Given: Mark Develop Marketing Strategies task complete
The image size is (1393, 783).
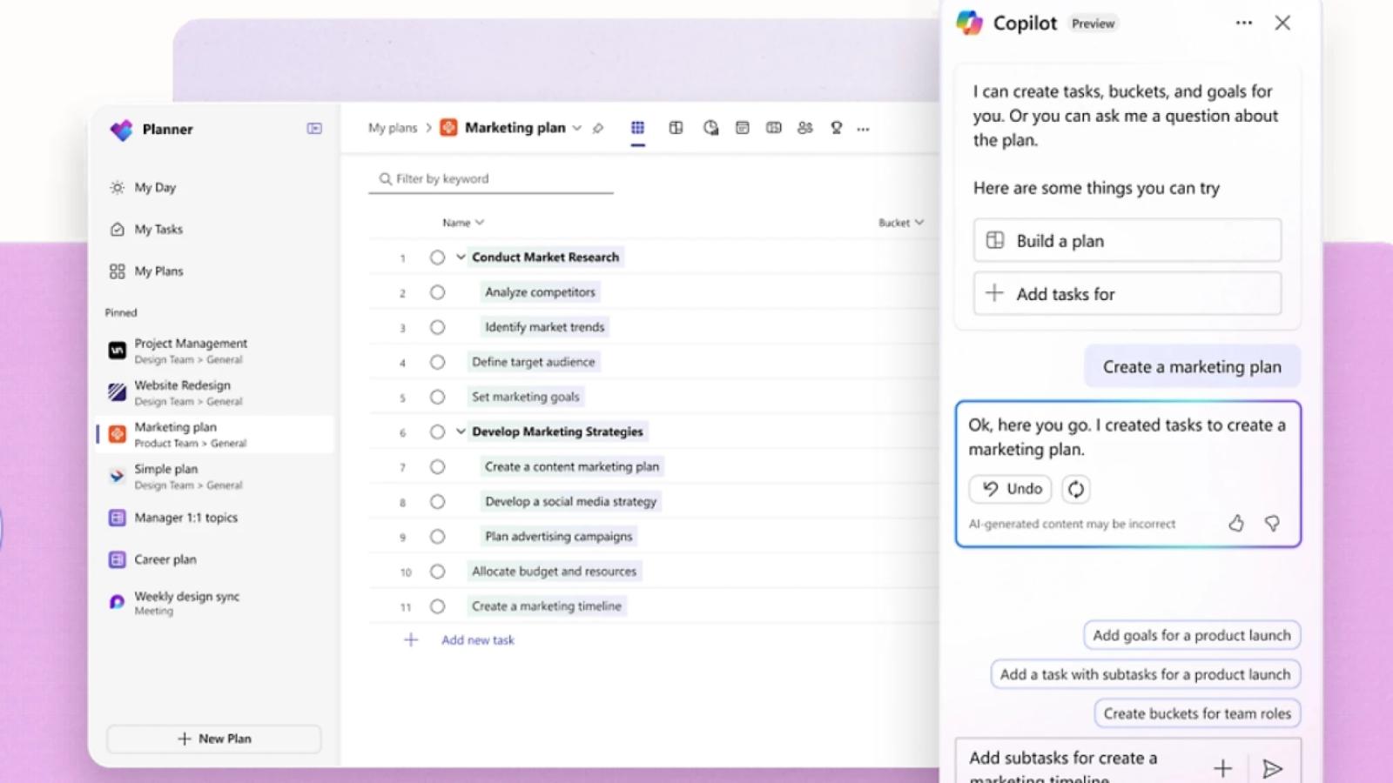Looking at the screenshot, I should pyautogui.click(x=437, y=432).
